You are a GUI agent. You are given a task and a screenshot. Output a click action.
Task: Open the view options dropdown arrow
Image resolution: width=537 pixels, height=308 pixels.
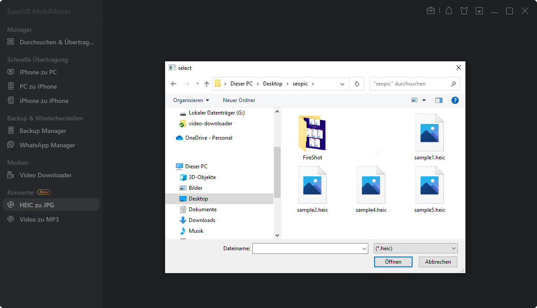(424, 100)
